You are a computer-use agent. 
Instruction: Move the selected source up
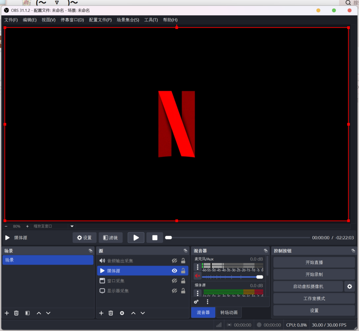click(x=133, y=313)
